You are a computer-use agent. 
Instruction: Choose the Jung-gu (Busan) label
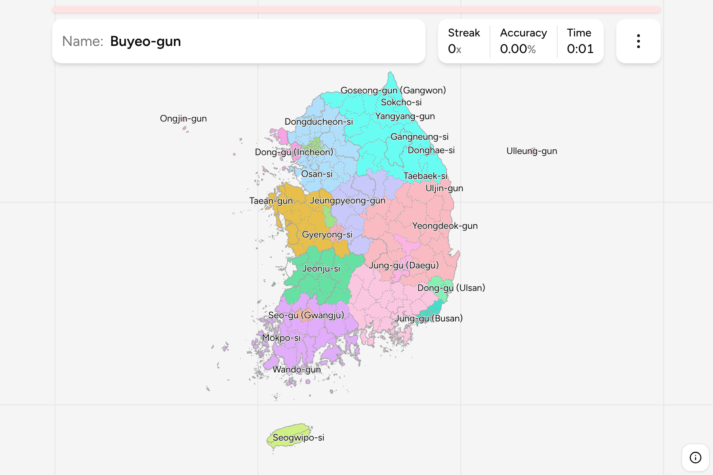(429, 318)
